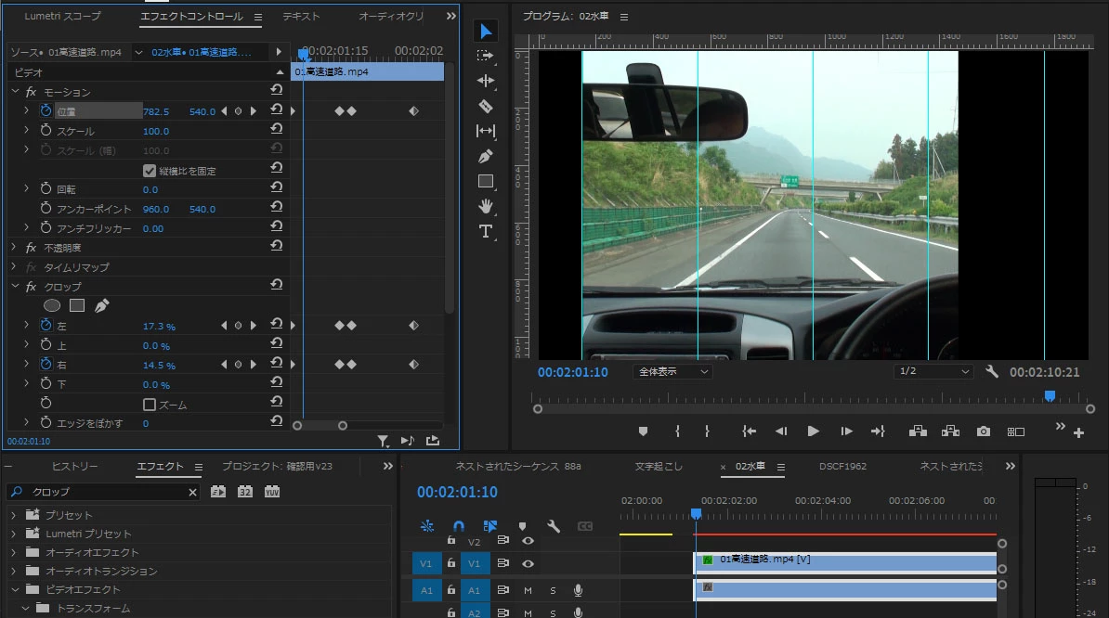Create 4-point polygon mask in crop effect
This screenshot has width=1109, height=618.
[77, 305]
